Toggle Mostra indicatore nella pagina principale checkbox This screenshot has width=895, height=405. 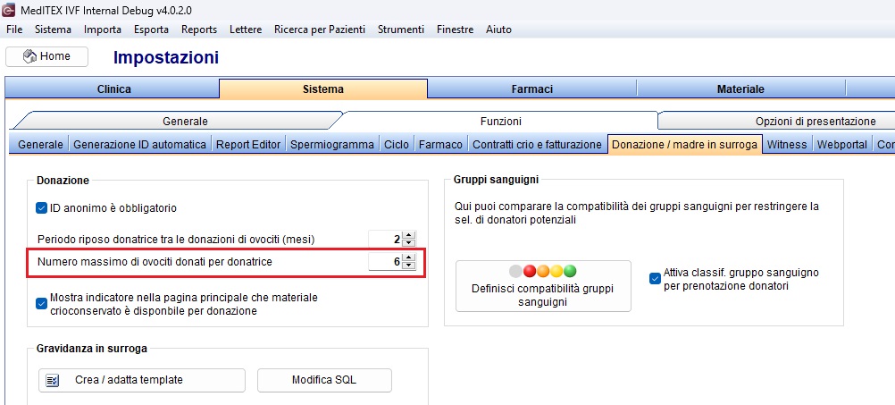[x=41, y=304]
